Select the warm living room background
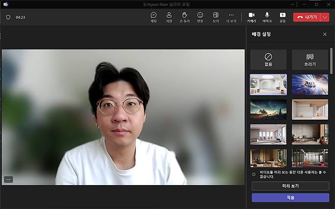Image resolution: width=335 pixels, height=209 pixels. [x=310, y=134]
